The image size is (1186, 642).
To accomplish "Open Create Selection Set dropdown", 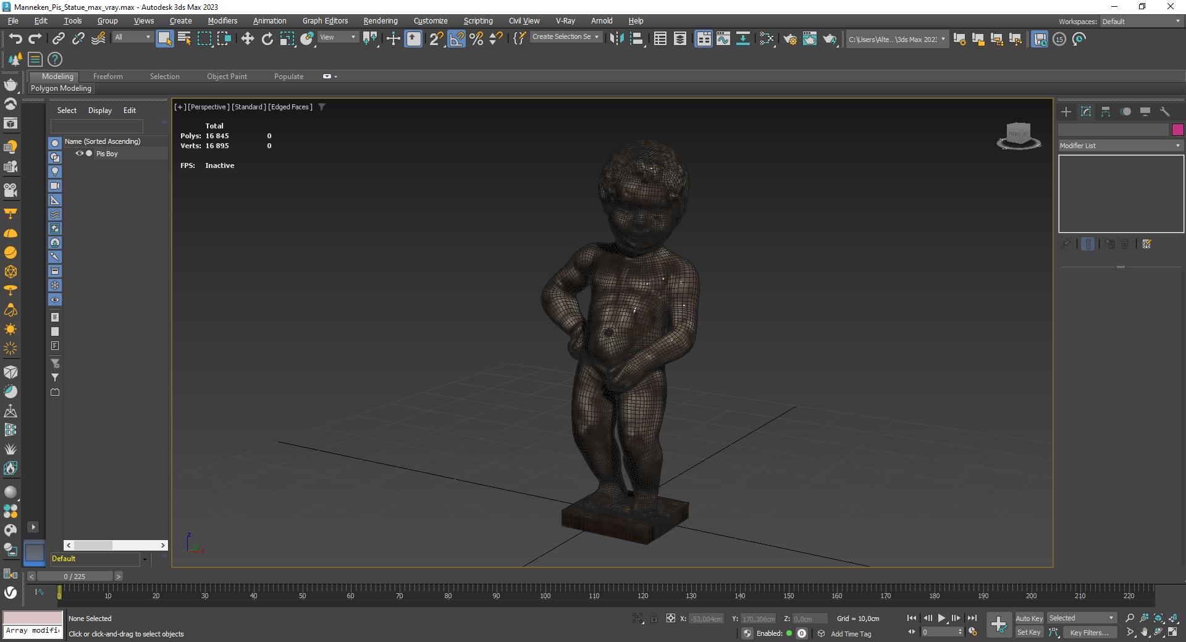I will coord(565,37).
